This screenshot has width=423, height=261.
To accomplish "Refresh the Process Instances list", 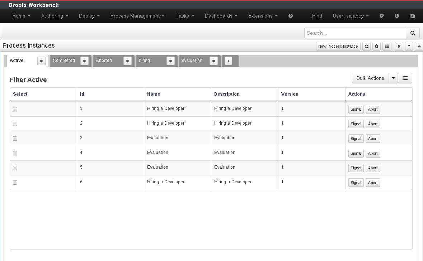I will 366,46.
